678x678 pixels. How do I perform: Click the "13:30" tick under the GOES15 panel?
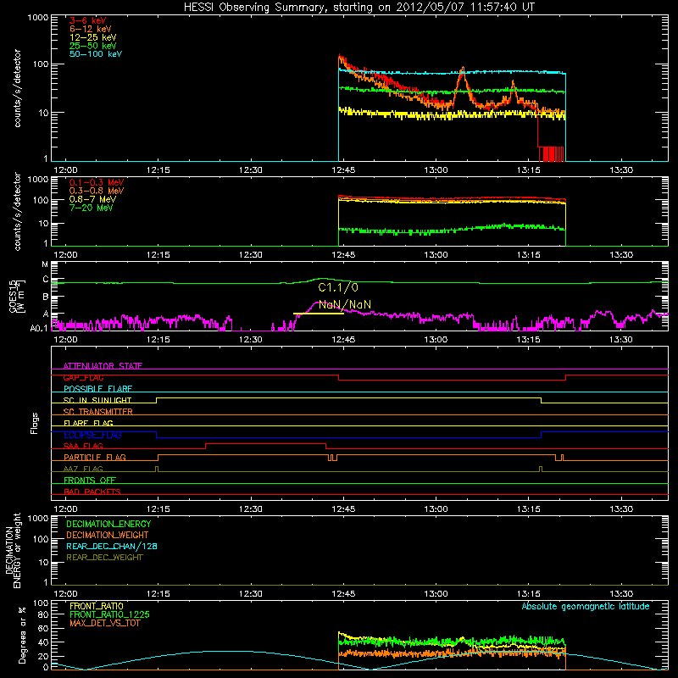tap(621, 340)
